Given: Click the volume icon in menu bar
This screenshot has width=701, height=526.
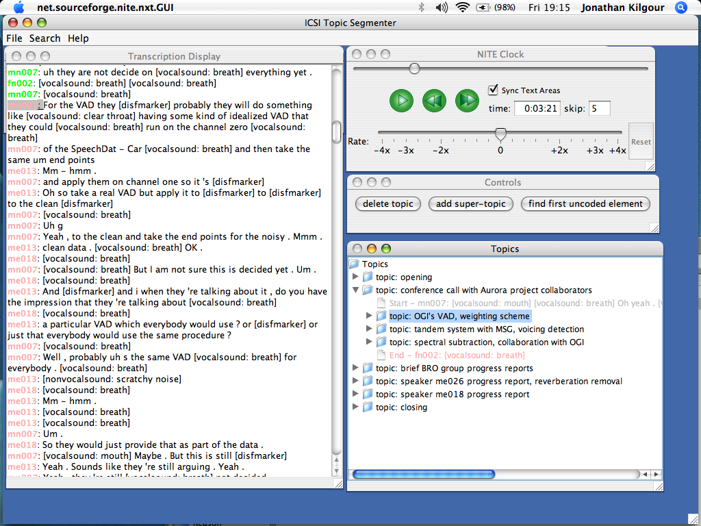Looking at the screenshot, I should 442,7.
